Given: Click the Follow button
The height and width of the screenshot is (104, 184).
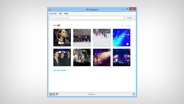Looking at the screenshot, I should (x=130, y=18).
